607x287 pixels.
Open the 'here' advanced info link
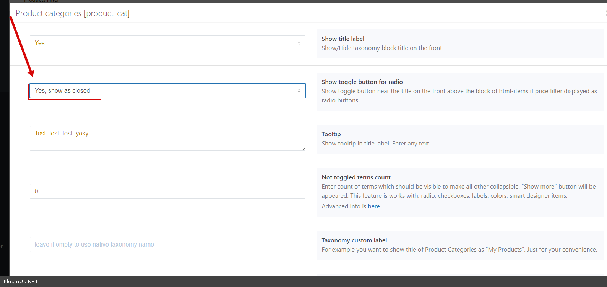click(373, 206)
